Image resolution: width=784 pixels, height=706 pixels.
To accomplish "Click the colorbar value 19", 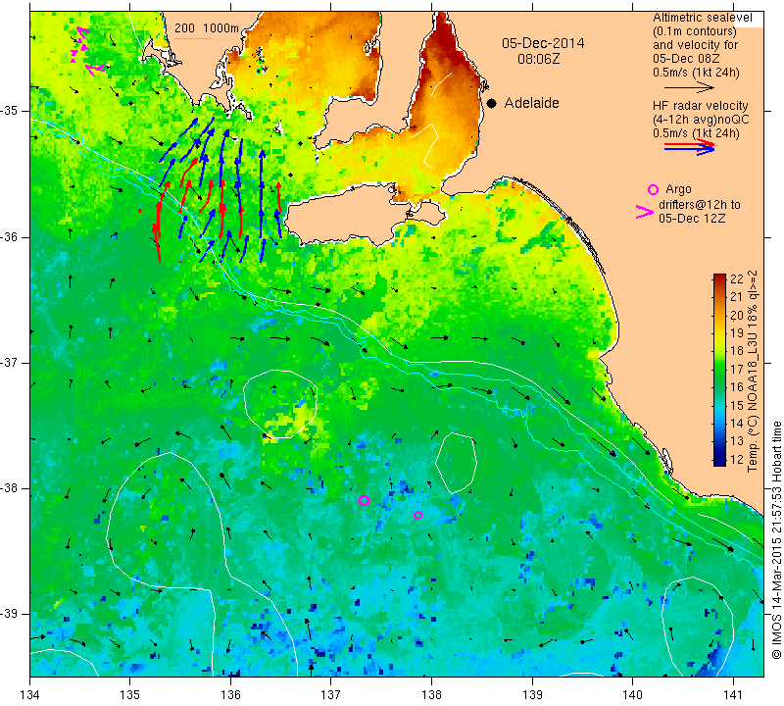I will 737,333.
